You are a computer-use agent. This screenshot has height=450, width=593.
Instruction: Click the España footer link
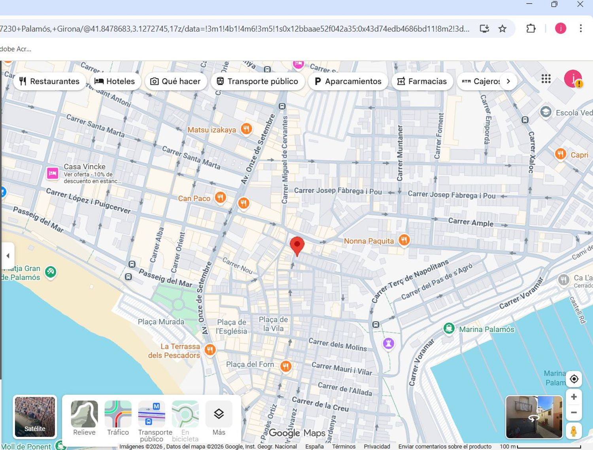pyautogui.click(x=314, y=446)
